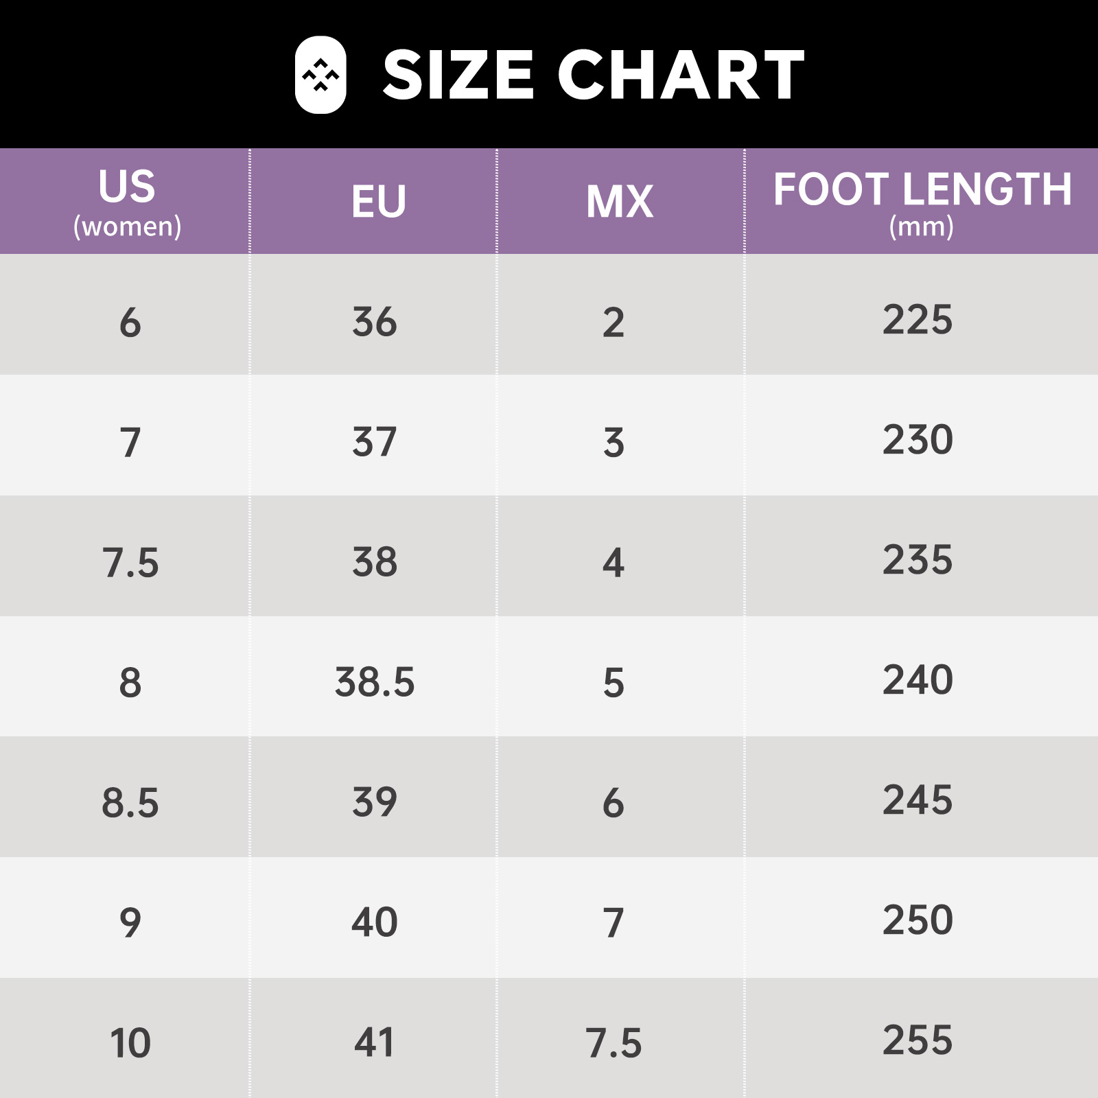This screenshot has width=1098, height=1098.
Task: Select the EU column header
Action: pos(373,202)
